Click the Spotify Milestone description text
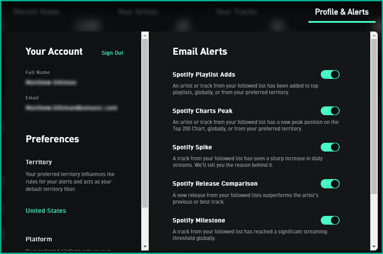 [250, 235]
